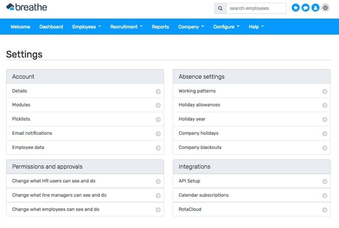
Task: Click the arrow icon beside RotaCloud
Action: pyautogui.click(x=324, y=209)
